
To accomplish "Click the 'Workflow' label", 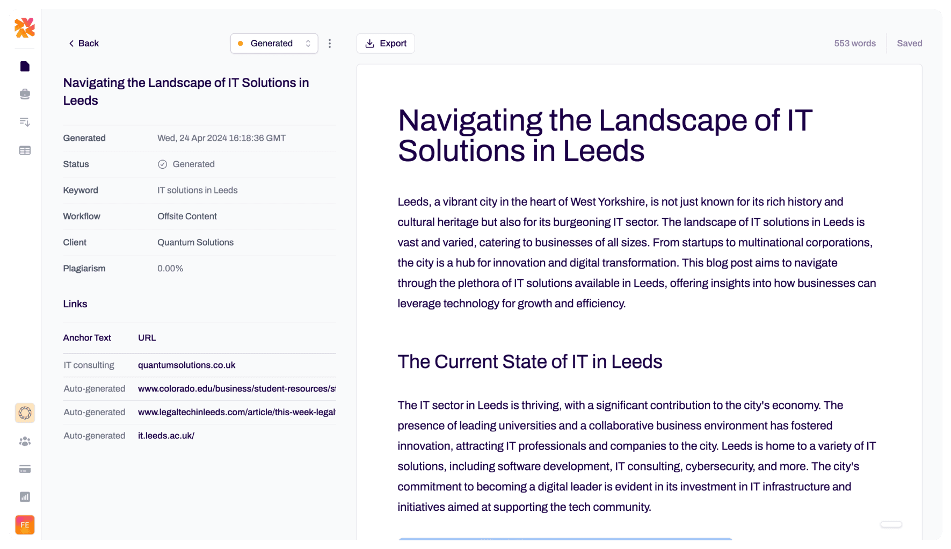I will click(x=82, y=216).
